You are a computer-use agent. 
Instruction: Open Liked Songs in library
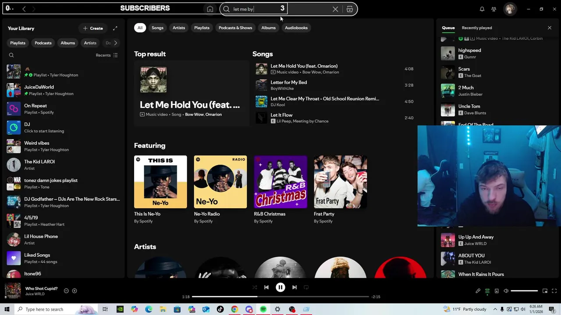64,258
